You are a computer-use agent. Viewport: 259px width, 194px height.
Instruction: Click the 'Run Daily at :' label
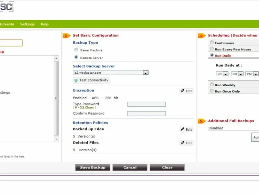229,65
